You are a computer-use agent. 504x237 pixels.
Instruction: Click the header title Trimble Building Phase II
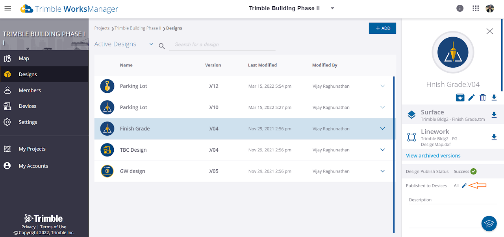click(284, 8)
